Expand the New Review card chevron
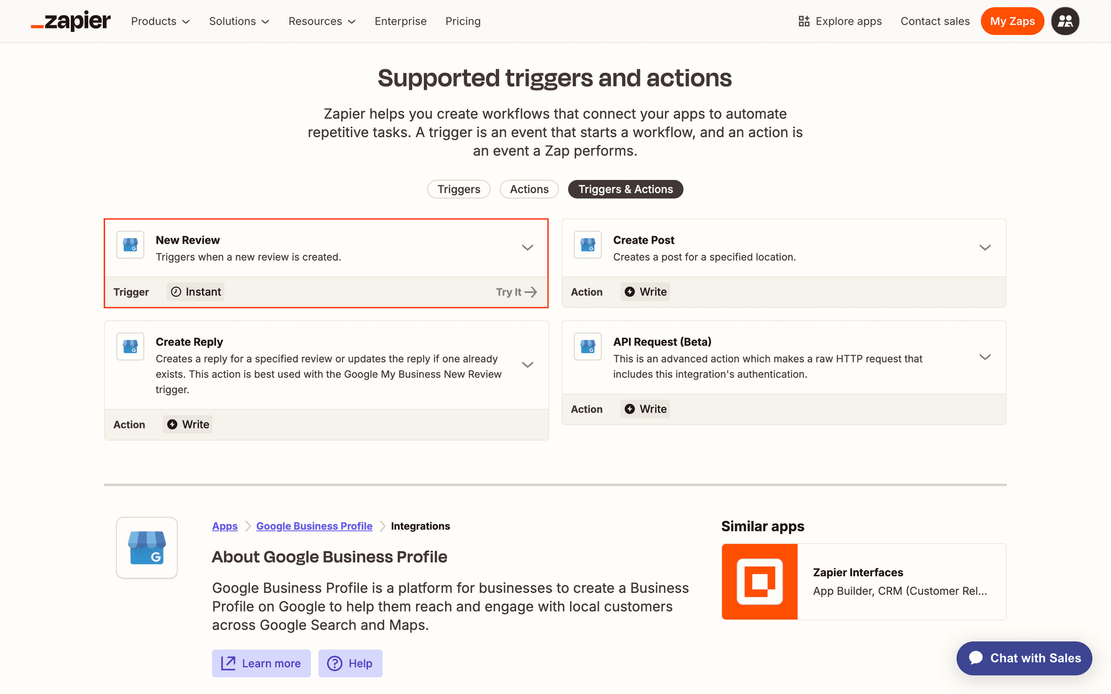Image resolution: width=1111 pixels, height=694 pixels. 528,248
